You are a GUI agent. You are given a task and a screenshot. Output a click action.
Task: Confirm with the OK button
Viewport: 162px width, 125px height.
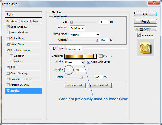pos(145,14)
